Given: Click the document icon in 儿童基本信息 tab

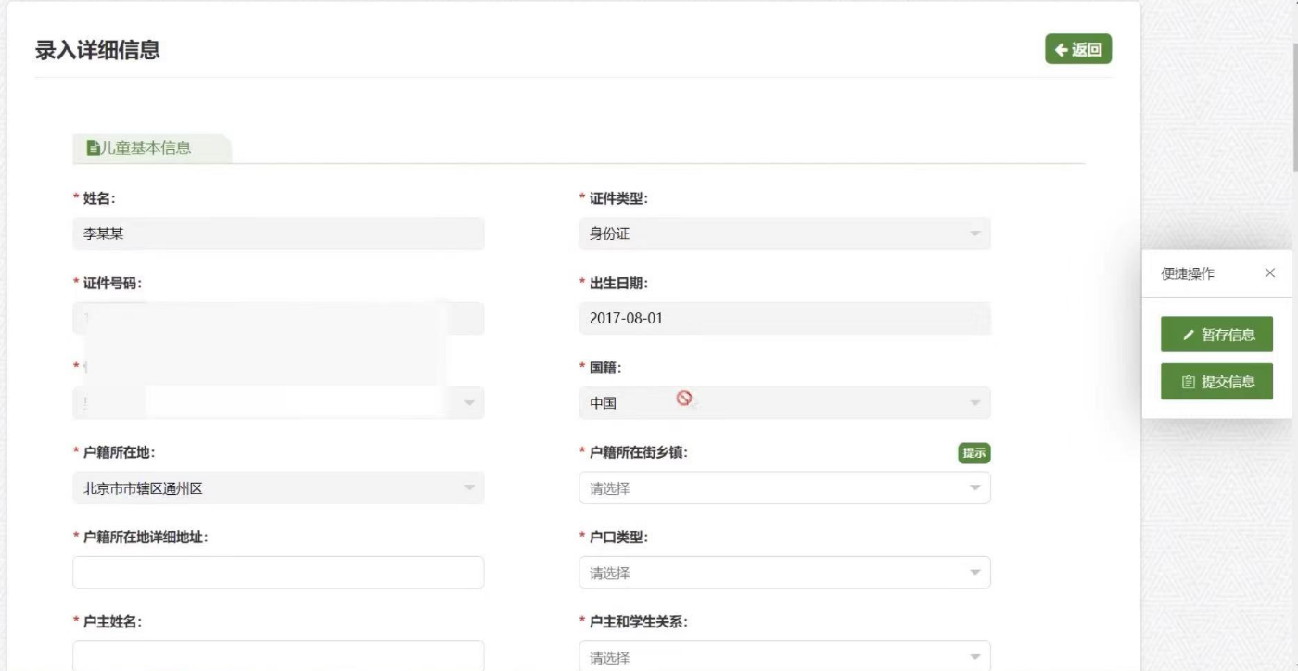Looking at the screenshot, I should click(93, 147).
